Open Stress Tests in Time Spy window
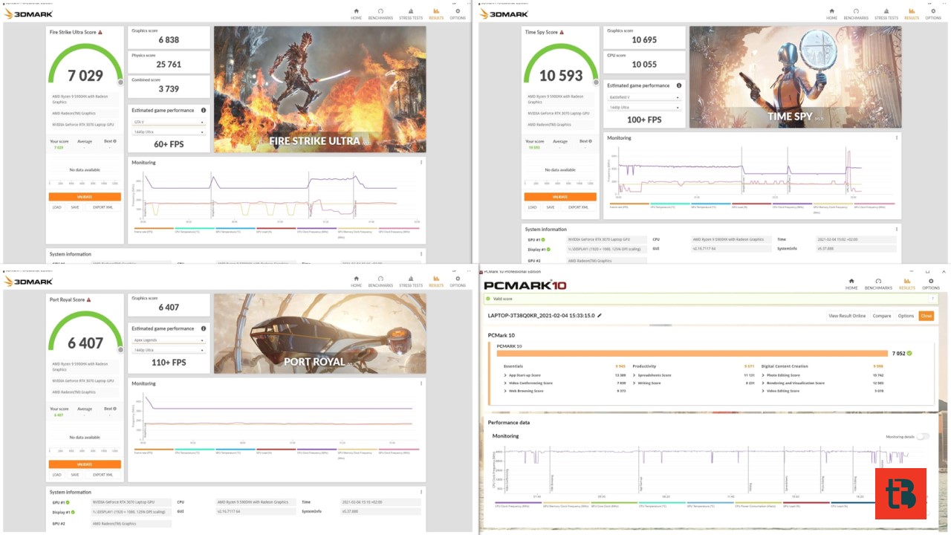Screen dimensions: 951x535 pos(886,13)
